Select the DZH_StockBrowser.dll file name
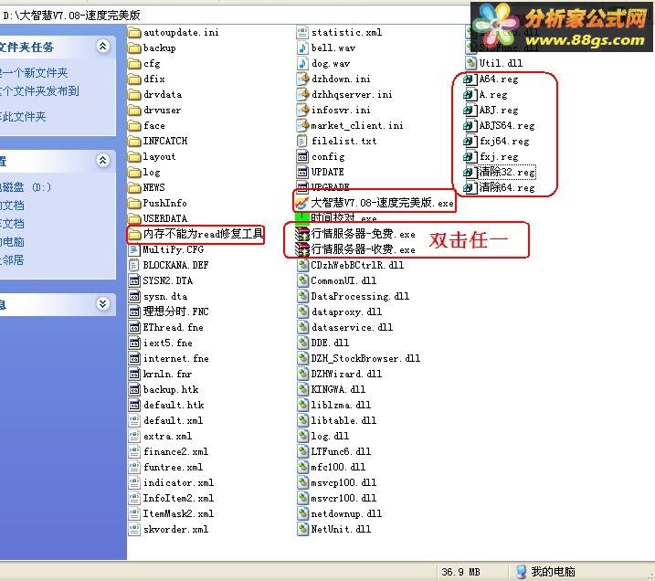Screen dimensions: 655x581 [x=365, y=358]
